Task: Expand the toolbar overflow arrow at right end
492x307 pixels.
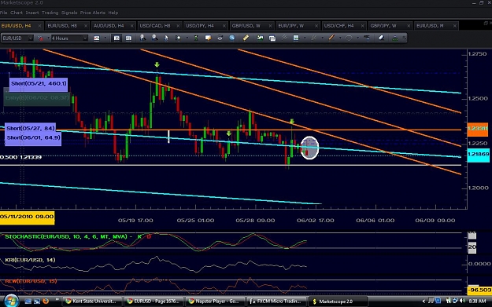Action: click(x=405, y=38)
